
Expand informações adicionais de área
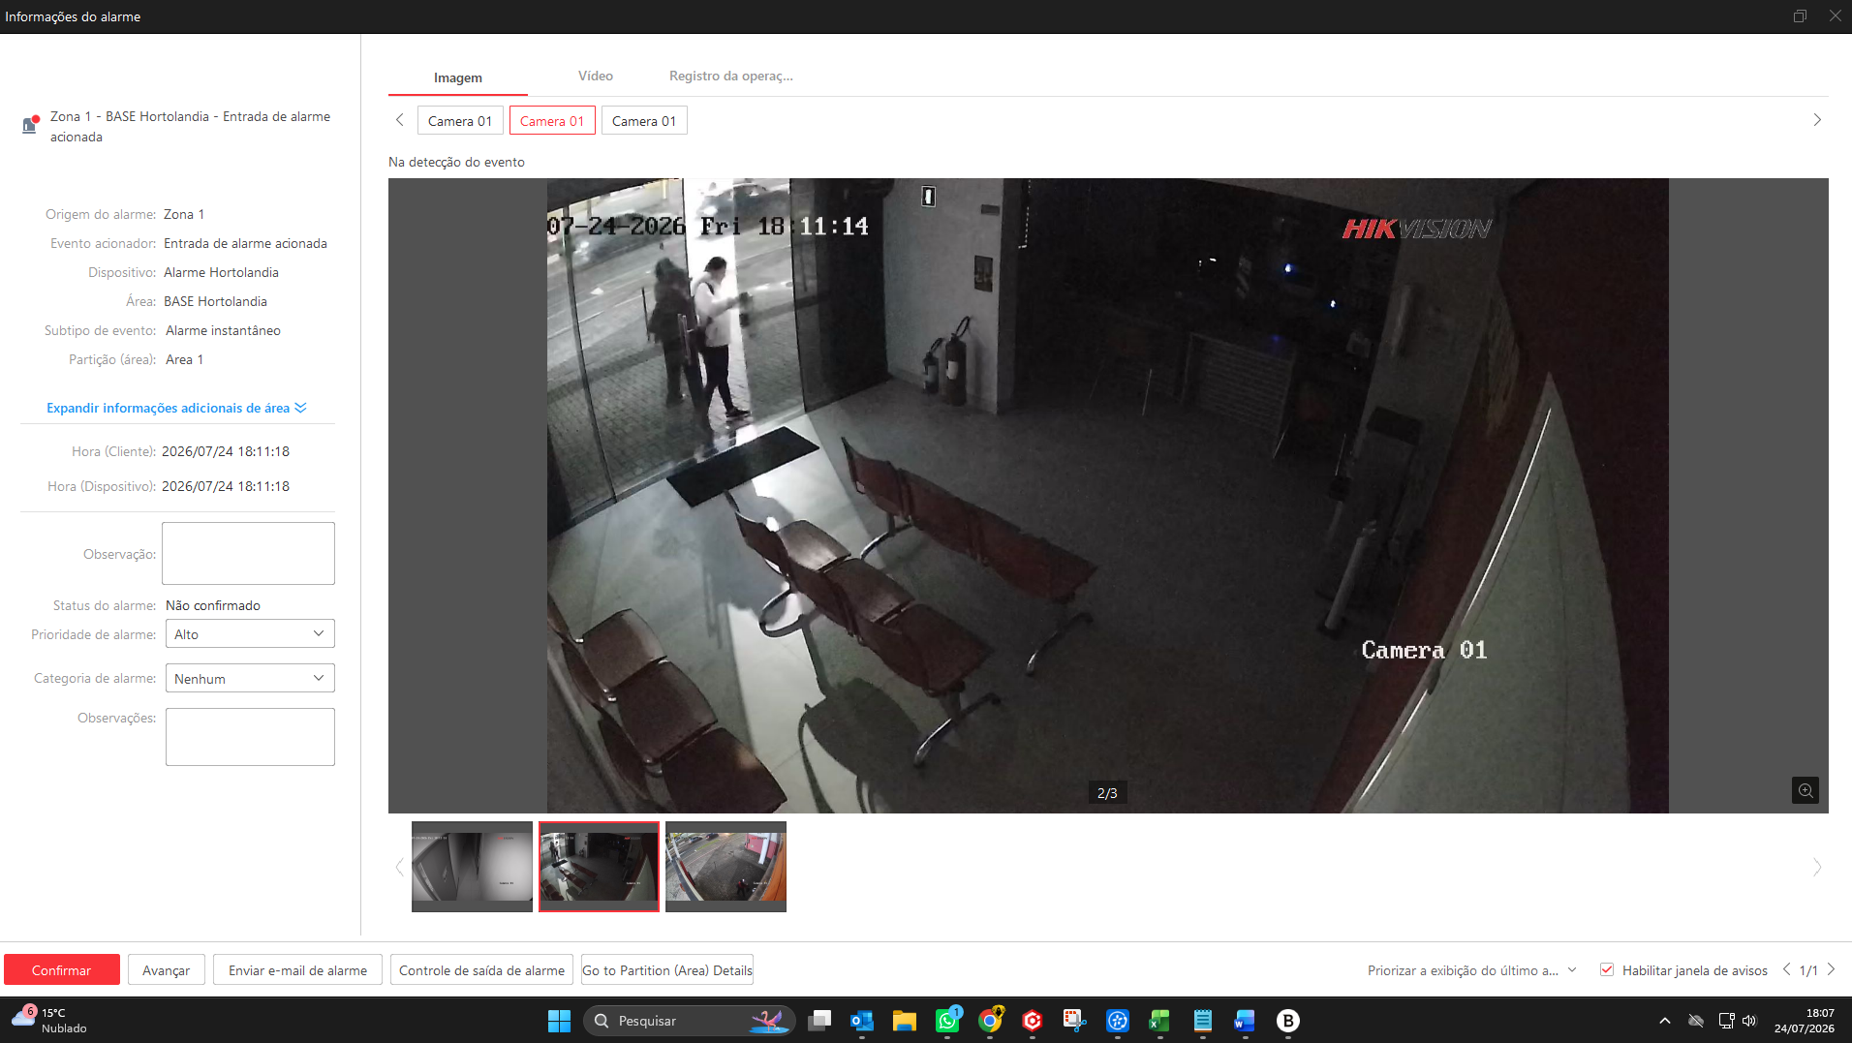pos(176,408)
